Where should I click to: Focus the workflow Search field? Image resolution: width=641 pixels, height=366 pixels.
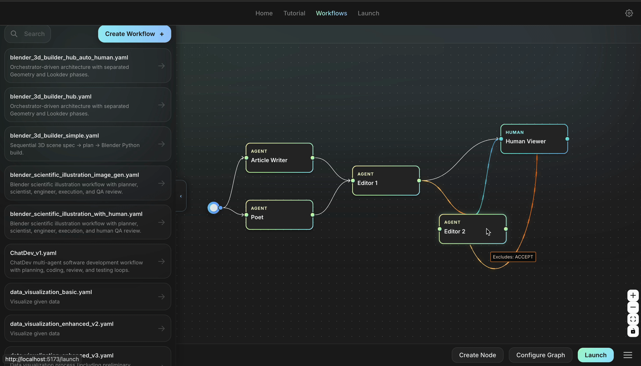34,34
